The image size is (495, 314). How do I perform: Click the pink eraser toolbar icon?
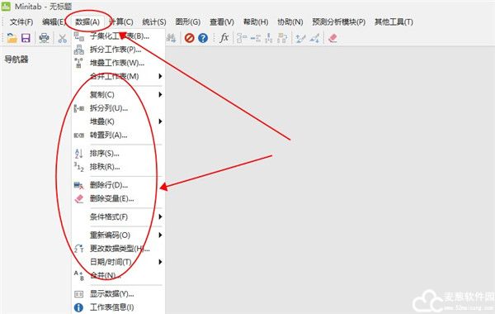coord(332,38)
